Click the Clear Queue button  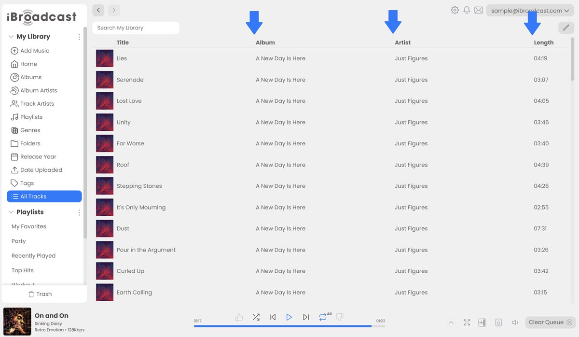[x=550, y=323]
